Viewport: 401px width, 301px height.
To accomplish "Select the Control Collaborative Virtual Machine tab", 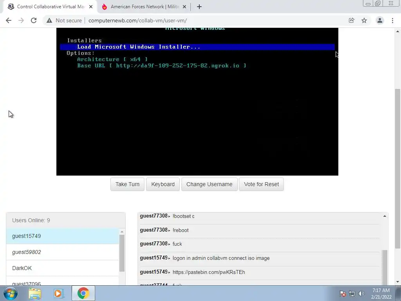I will coord(51,7).
